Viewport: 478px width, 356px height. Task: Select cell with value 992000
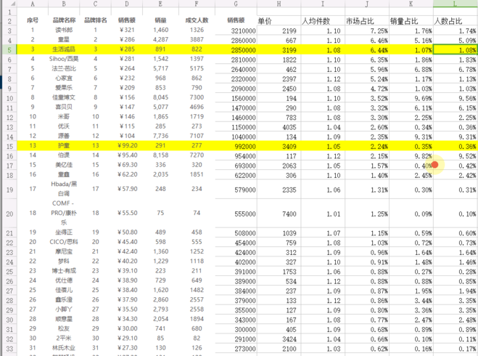click(236, 147)
